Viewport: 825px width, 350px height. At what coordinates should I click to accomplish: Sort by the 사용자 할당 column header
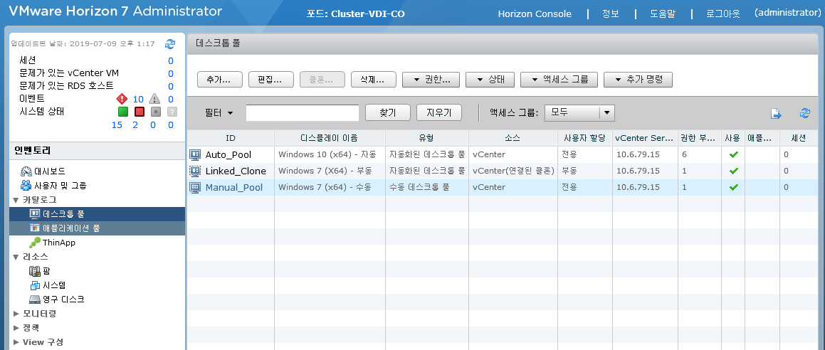pyautogui.click(x=584, y=138)
